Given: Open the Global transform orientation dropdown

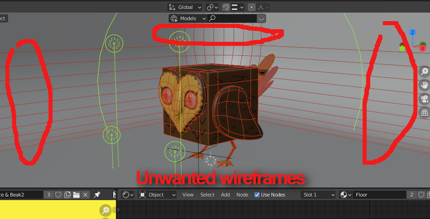Looking at the screenshot, I should 185,7.
